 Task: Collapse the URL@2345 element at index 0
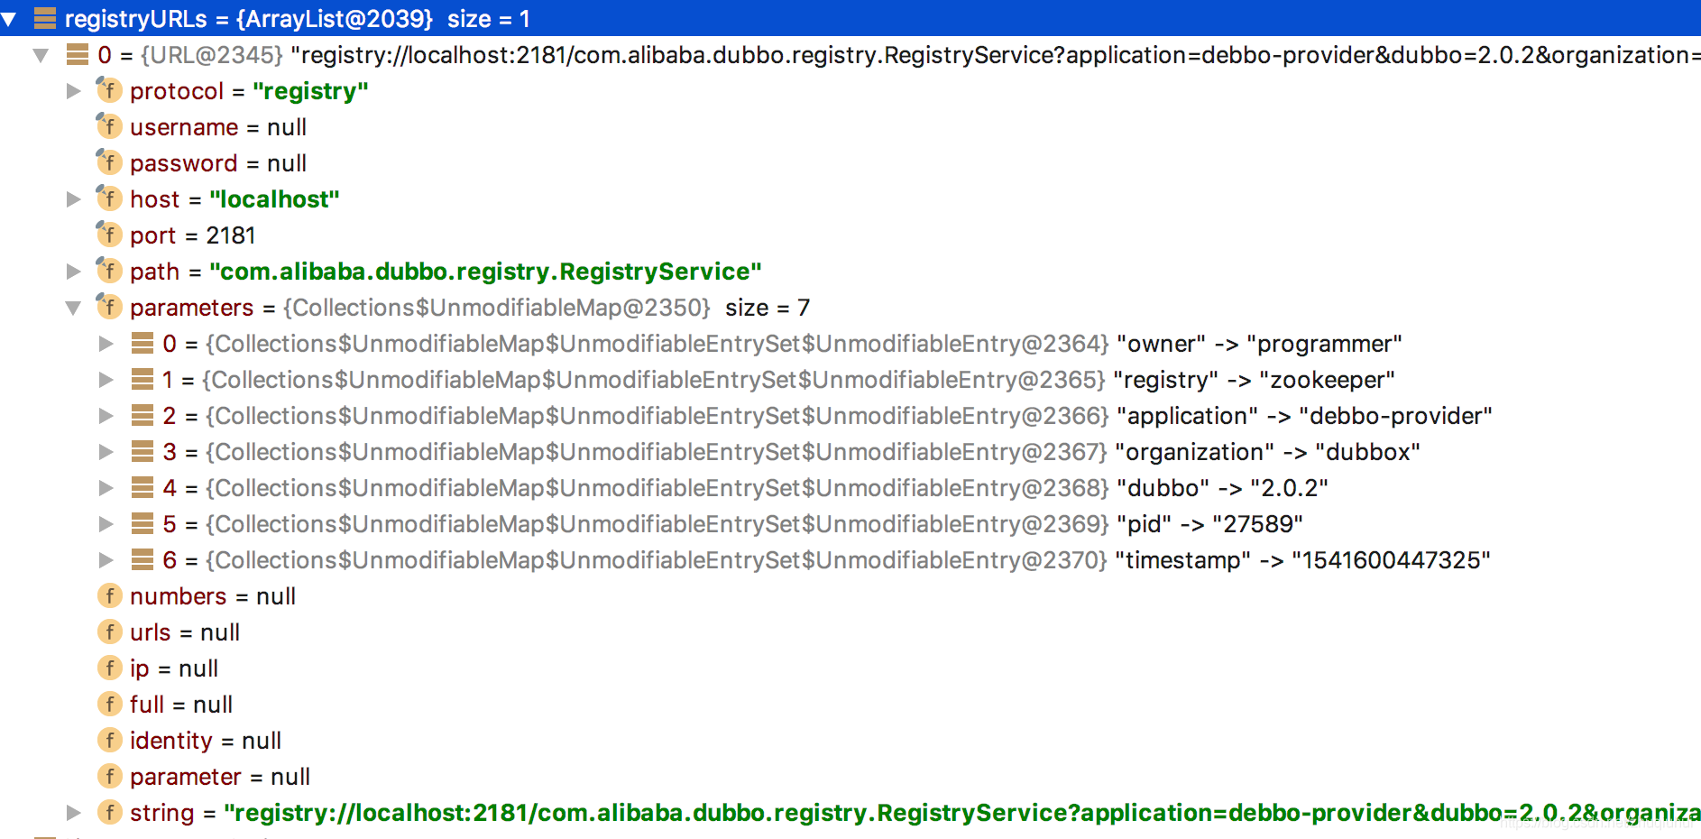click(41, 55)
